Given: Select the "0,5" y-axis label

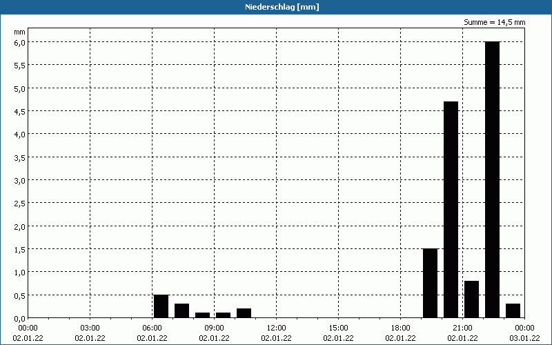Looking at the screenshot, I should point(20,296).
